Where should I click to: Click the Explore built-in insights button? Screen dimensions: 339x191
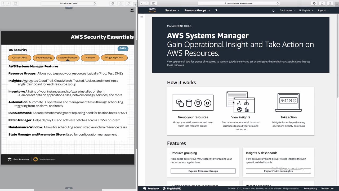coord(278,171)
